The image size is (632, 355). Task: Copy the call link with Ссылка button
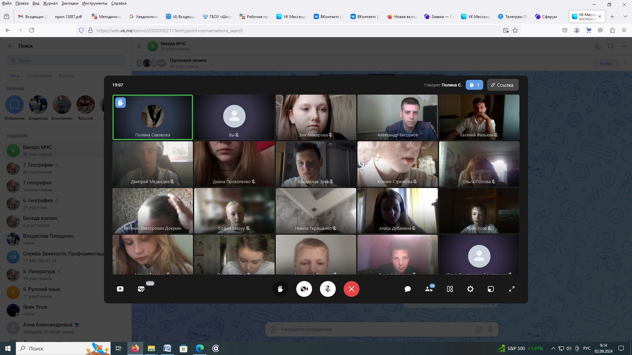pos(503,85)
